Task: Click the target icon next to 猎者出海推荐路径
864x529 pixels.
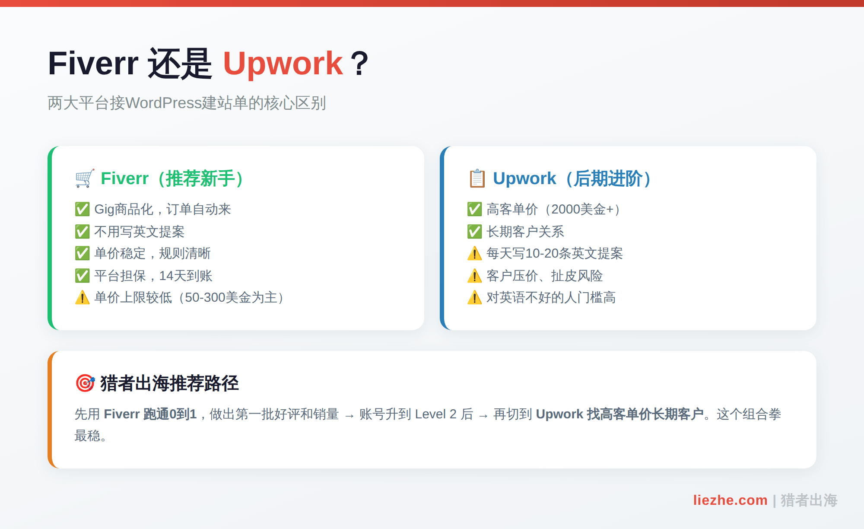Action: click(85, 383)
